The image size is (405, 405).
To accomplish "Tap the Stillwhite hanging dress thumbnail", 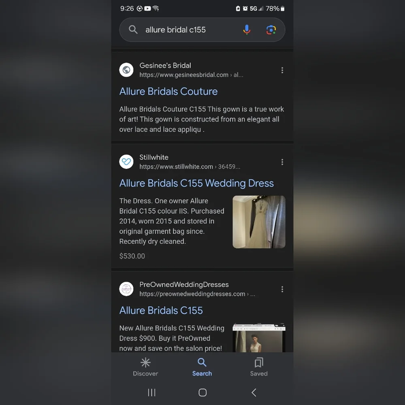I will [x=259, y=222].
